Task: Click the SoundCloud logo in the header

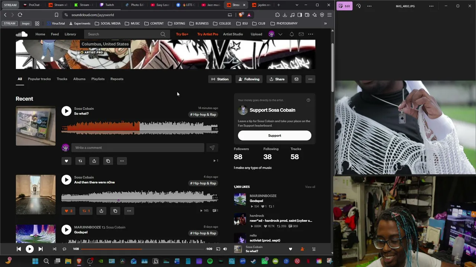Action: [22, 34]
